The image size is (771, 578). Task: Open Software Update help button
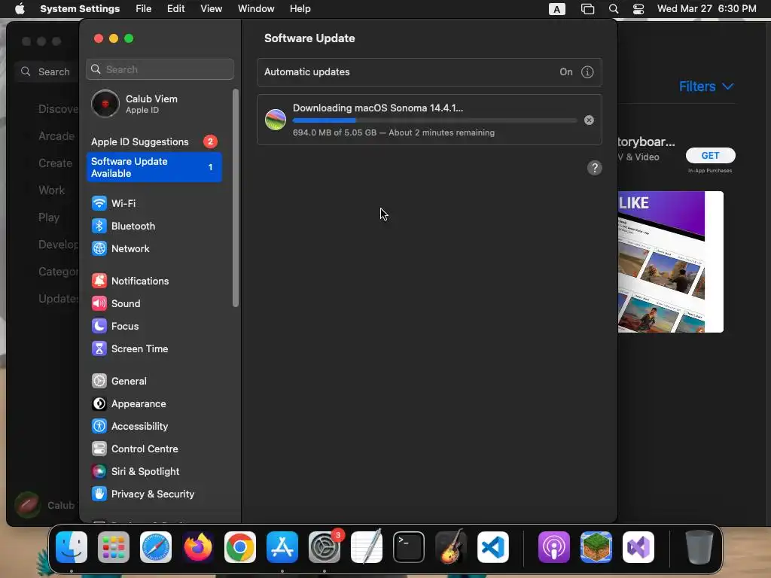coord(595,168)
